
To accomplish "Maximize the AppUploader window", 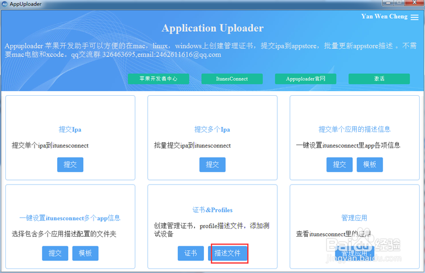I will point(399,3).
